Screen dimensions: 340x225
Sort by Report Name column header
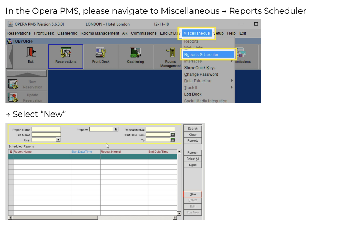(x=42, y=152)
